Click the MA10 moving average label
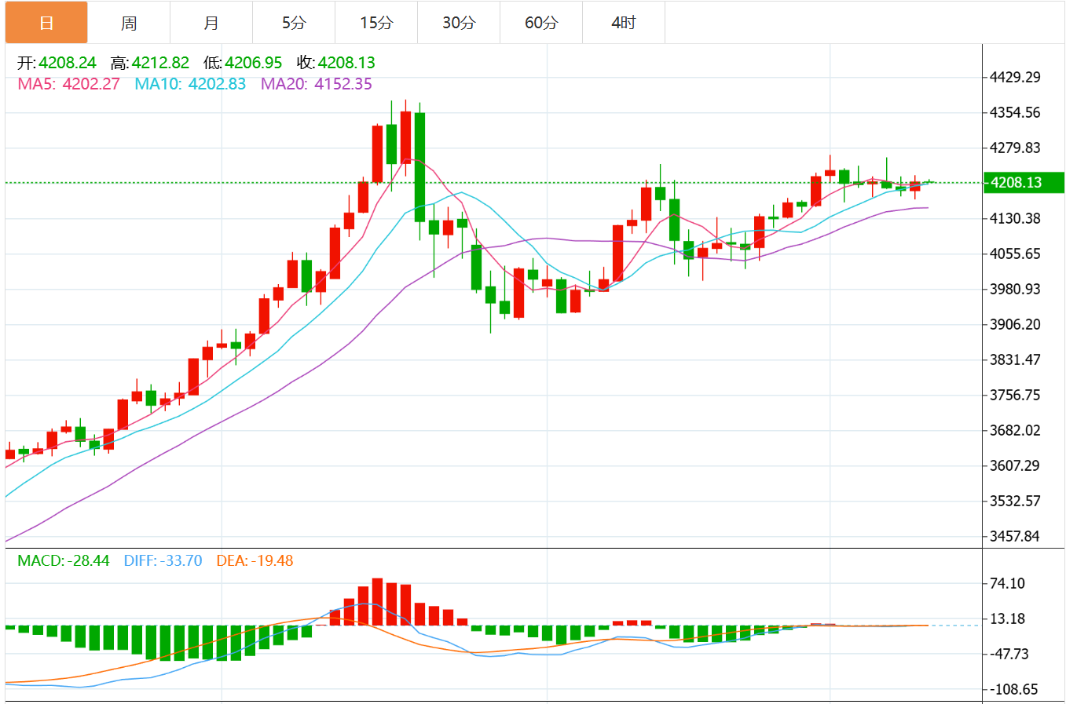Screen dimensions: 1077x704 190,84
